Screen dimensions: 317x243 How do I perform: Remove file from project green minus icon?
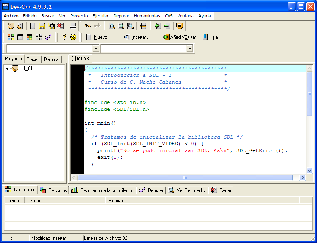(x=167, y=26)
